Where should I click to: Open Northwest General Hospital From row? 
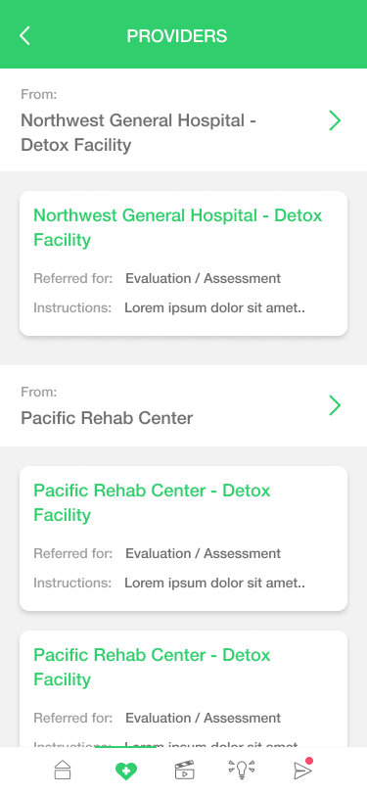pyautogui.click(x=184, y=120)
